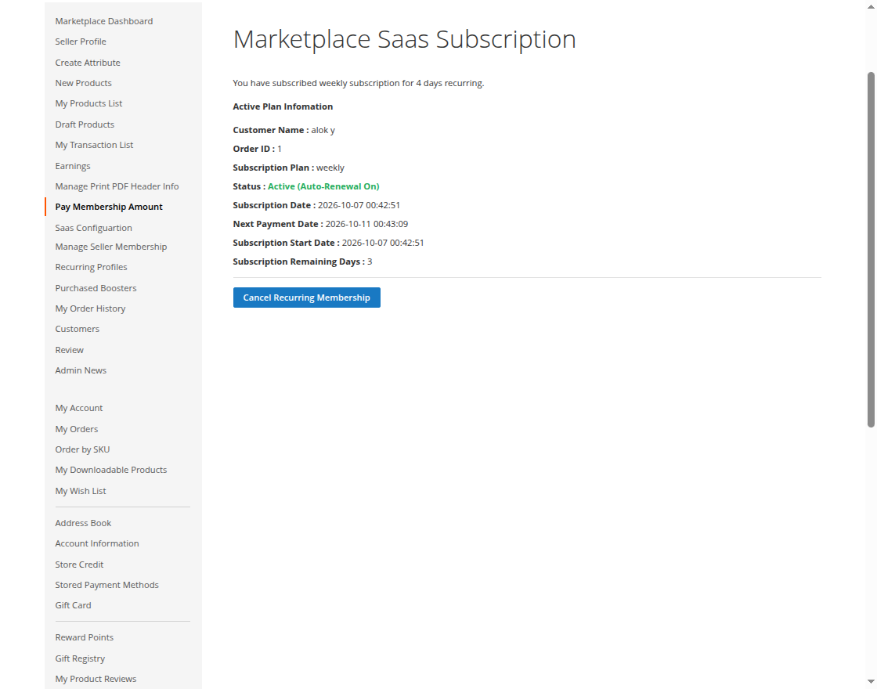This screenshot has width=877, height=689.
Task: Click the page vertical scrollbar thumb
Action: coord(871,250)
